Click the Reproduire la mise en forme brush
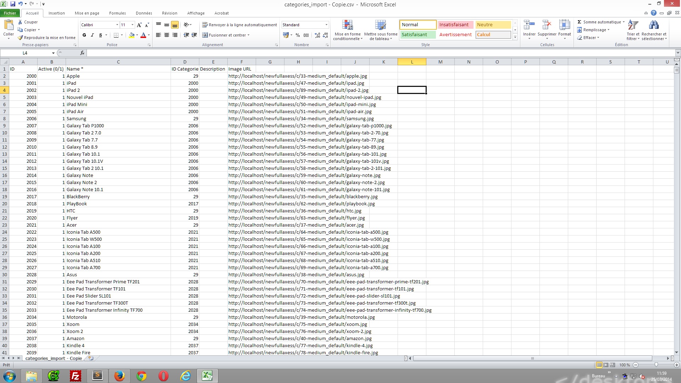Image resolution: width=681 pixels, height=383 pixels. click(20, 38)
